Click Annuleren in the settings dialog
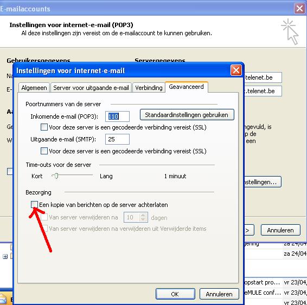Viewport: 307px width, 305px height. pyautogui.click(x=219, y=294)
